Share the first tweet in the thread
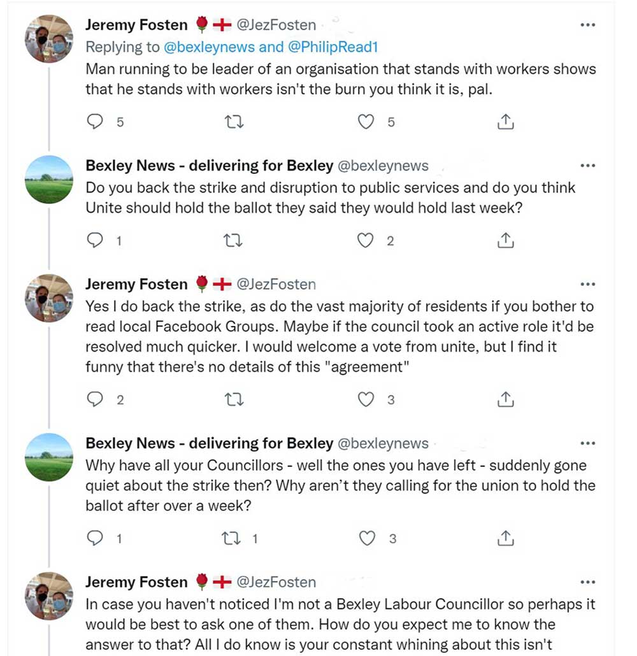 (x=505, y=122)
